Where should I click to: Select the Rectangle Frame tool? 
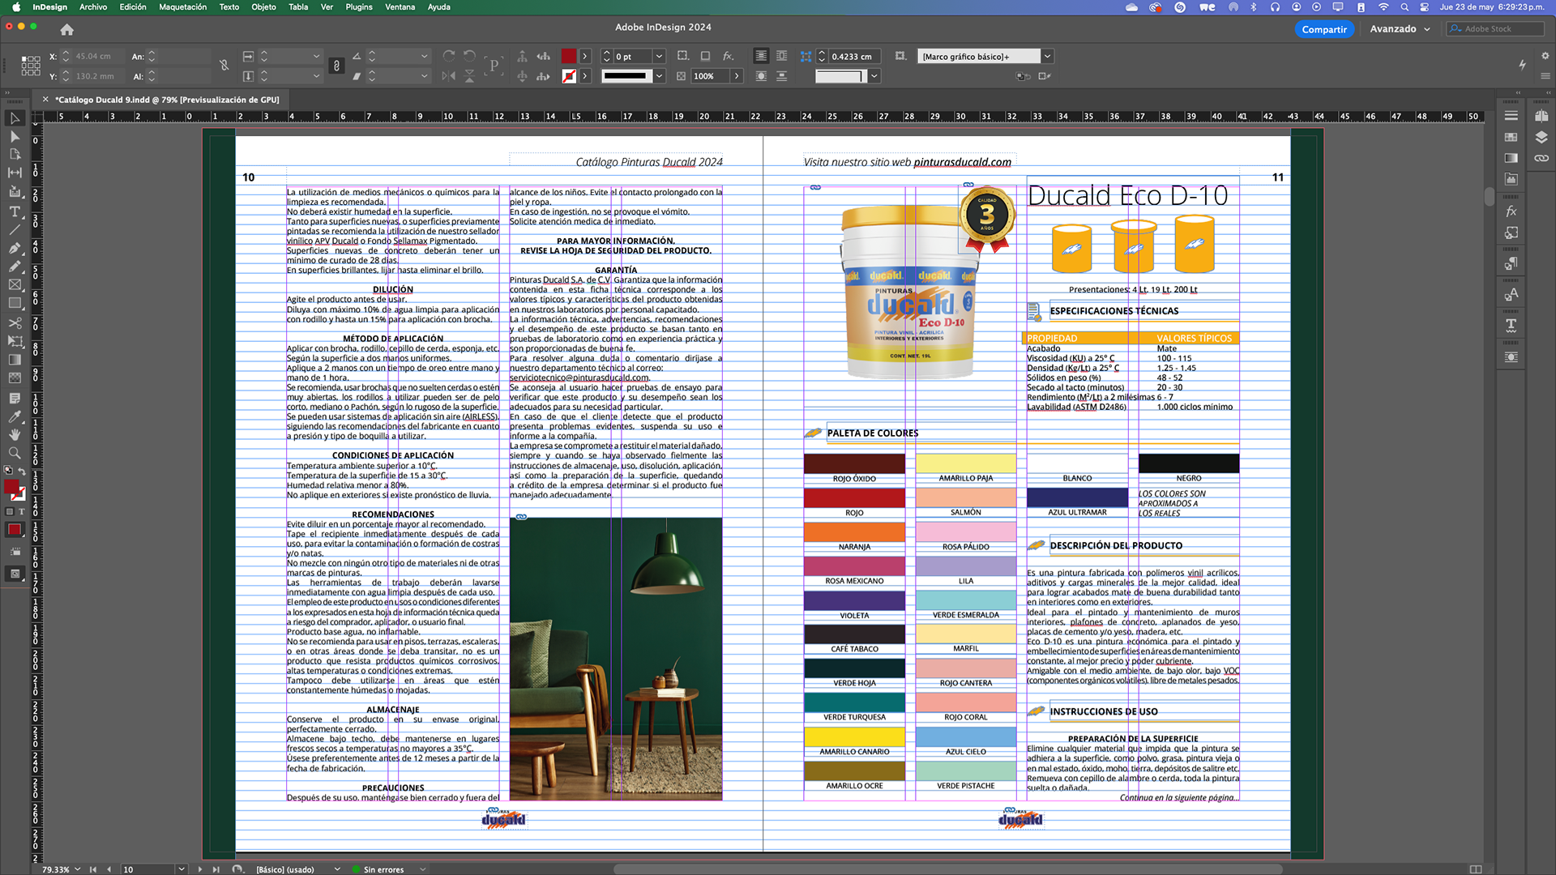15,285
